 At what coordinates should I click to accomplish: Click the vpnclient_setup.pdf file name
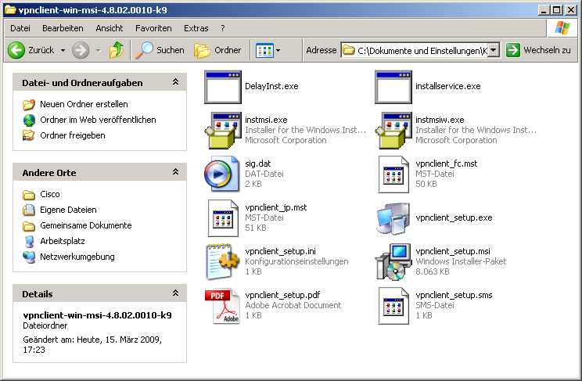pyautogui.click(x=282, y=295)
